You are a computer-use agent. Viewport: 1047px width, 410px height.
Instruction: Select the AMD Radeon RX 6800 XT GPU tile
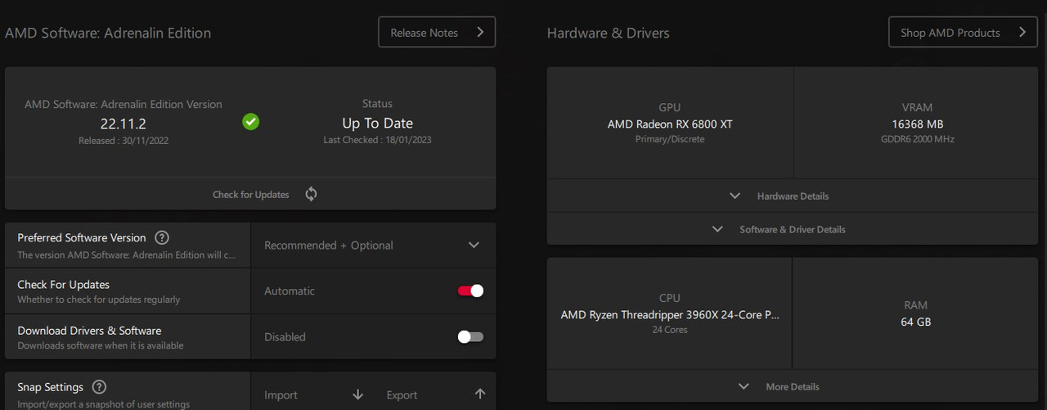coord(670,123)
